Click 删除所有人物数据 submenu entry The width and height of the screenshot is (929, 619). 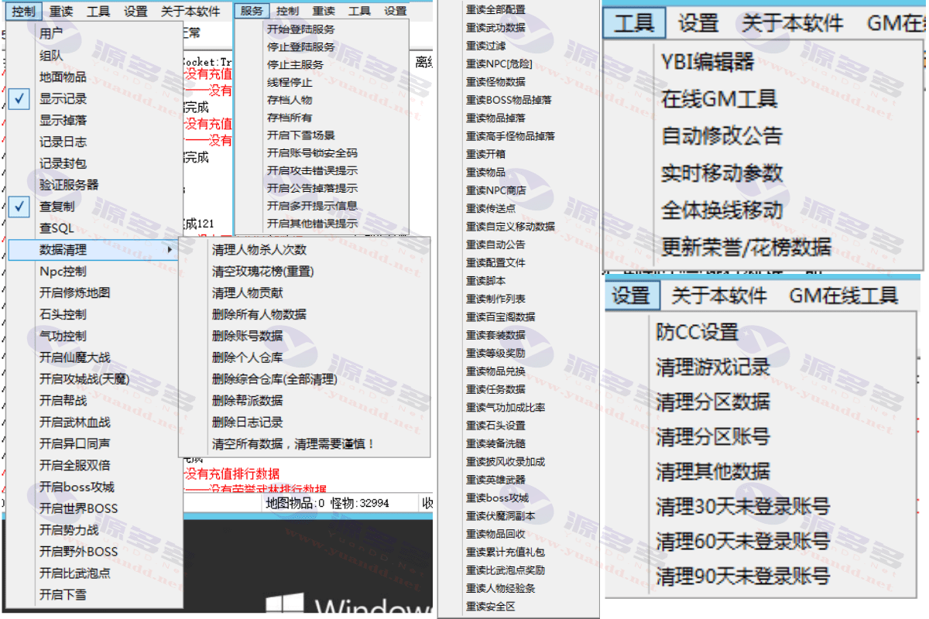click(259, 314)
